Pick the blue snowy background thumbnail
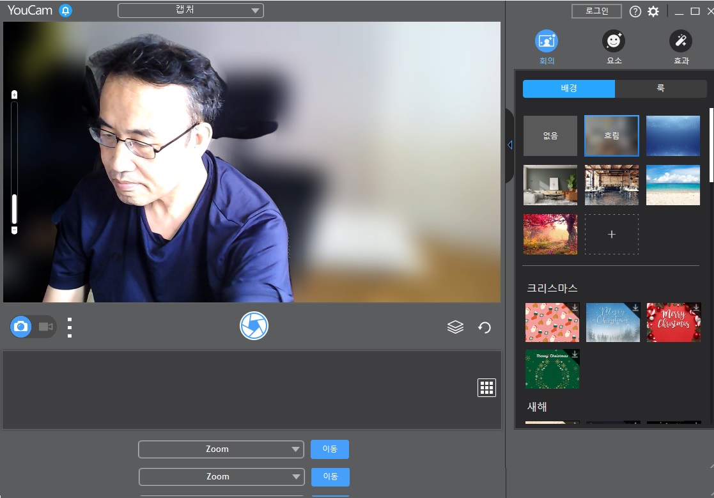 (x=673, y=136)
